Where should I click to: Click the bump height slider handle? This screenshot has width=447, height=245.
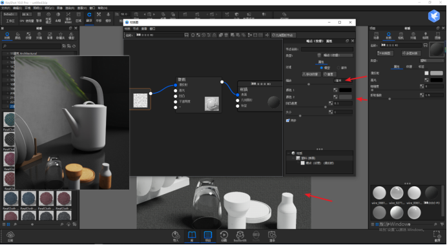[326, 107]
